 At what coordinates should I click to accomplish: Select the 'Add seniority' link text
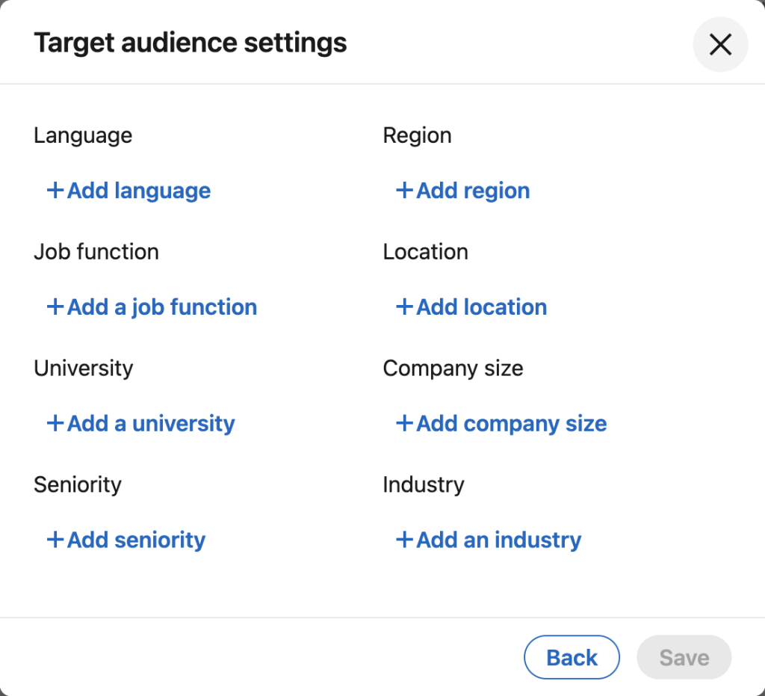click(x=136, y=541)
